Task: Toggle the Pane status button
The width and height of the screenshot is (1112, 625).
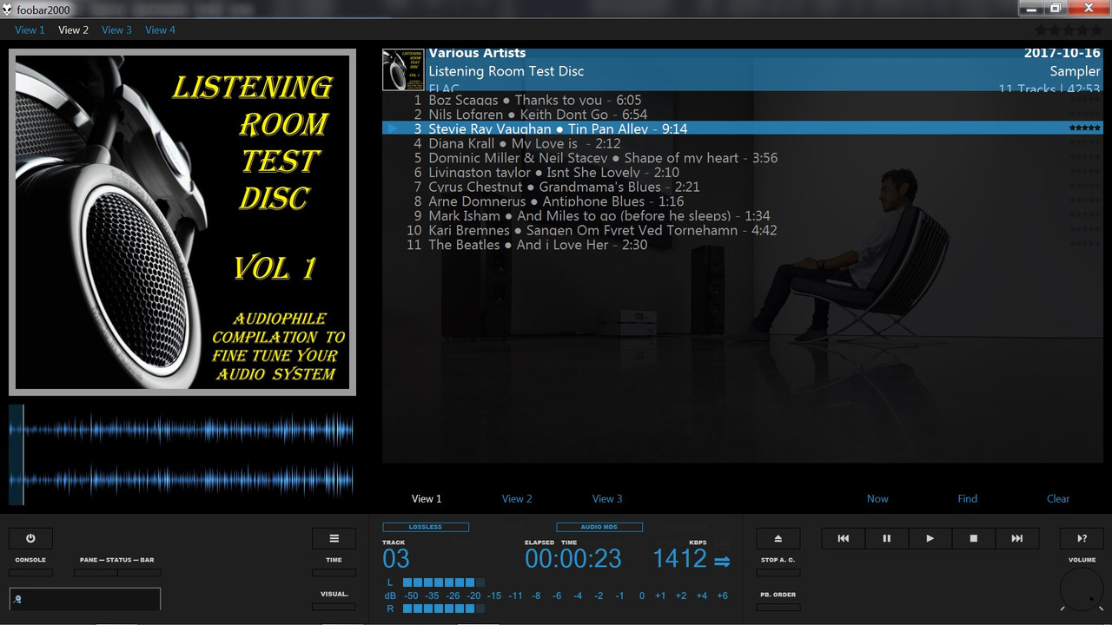Action: pyautogui.click(x=96, y=573)
